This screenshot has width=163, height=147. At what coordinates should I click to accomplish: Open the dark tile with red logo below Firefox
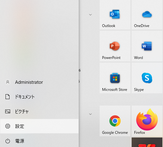point(147,142)
